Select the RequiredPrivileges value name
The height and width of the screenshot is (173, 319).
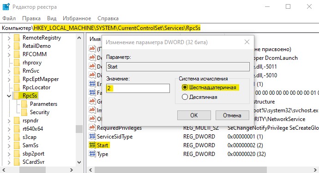(119, 128)
